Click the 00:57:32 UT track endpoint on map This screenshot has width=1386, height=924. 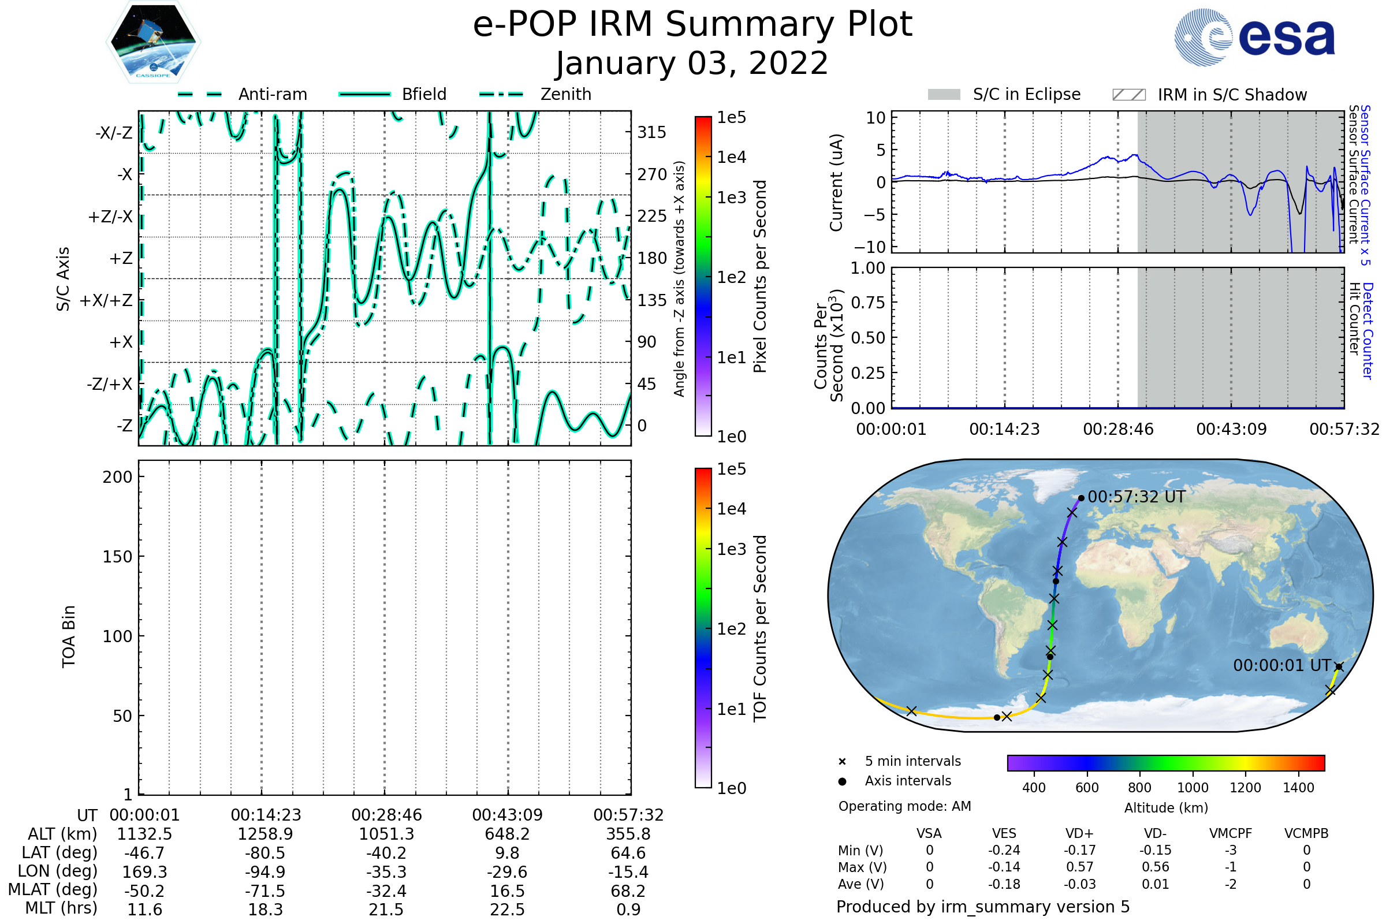1081,498
